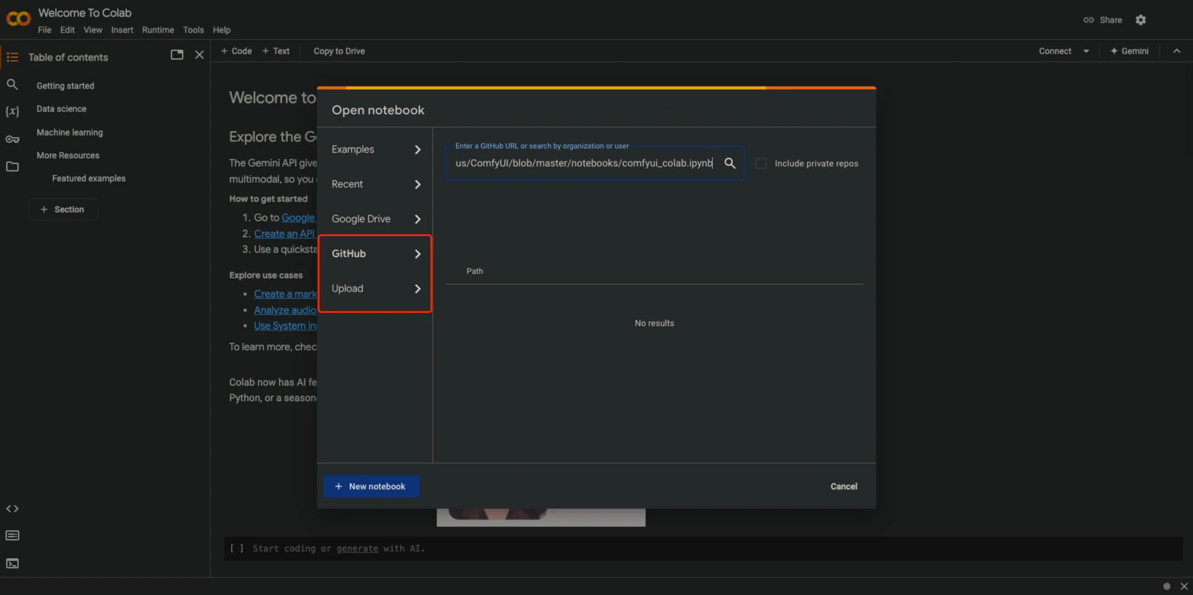Open table of contents in new tab
The height and width of the screenshot is (595, 1193).
tap(177, 55)
